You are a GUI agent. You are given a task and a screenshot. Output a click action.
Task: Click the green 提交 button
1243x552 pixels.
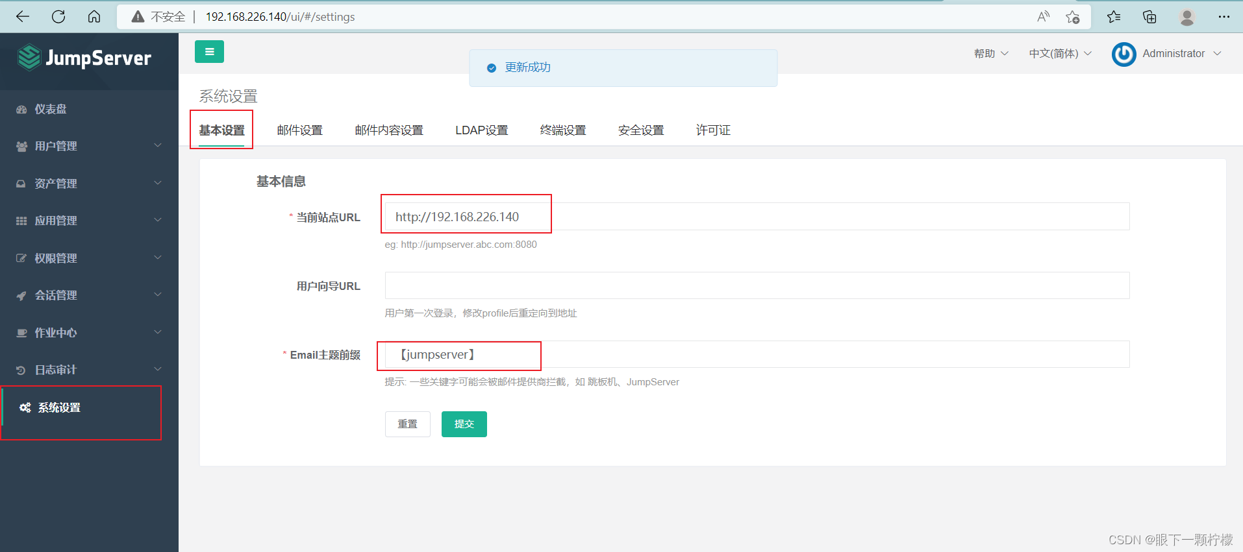click(x=464, y=424)
